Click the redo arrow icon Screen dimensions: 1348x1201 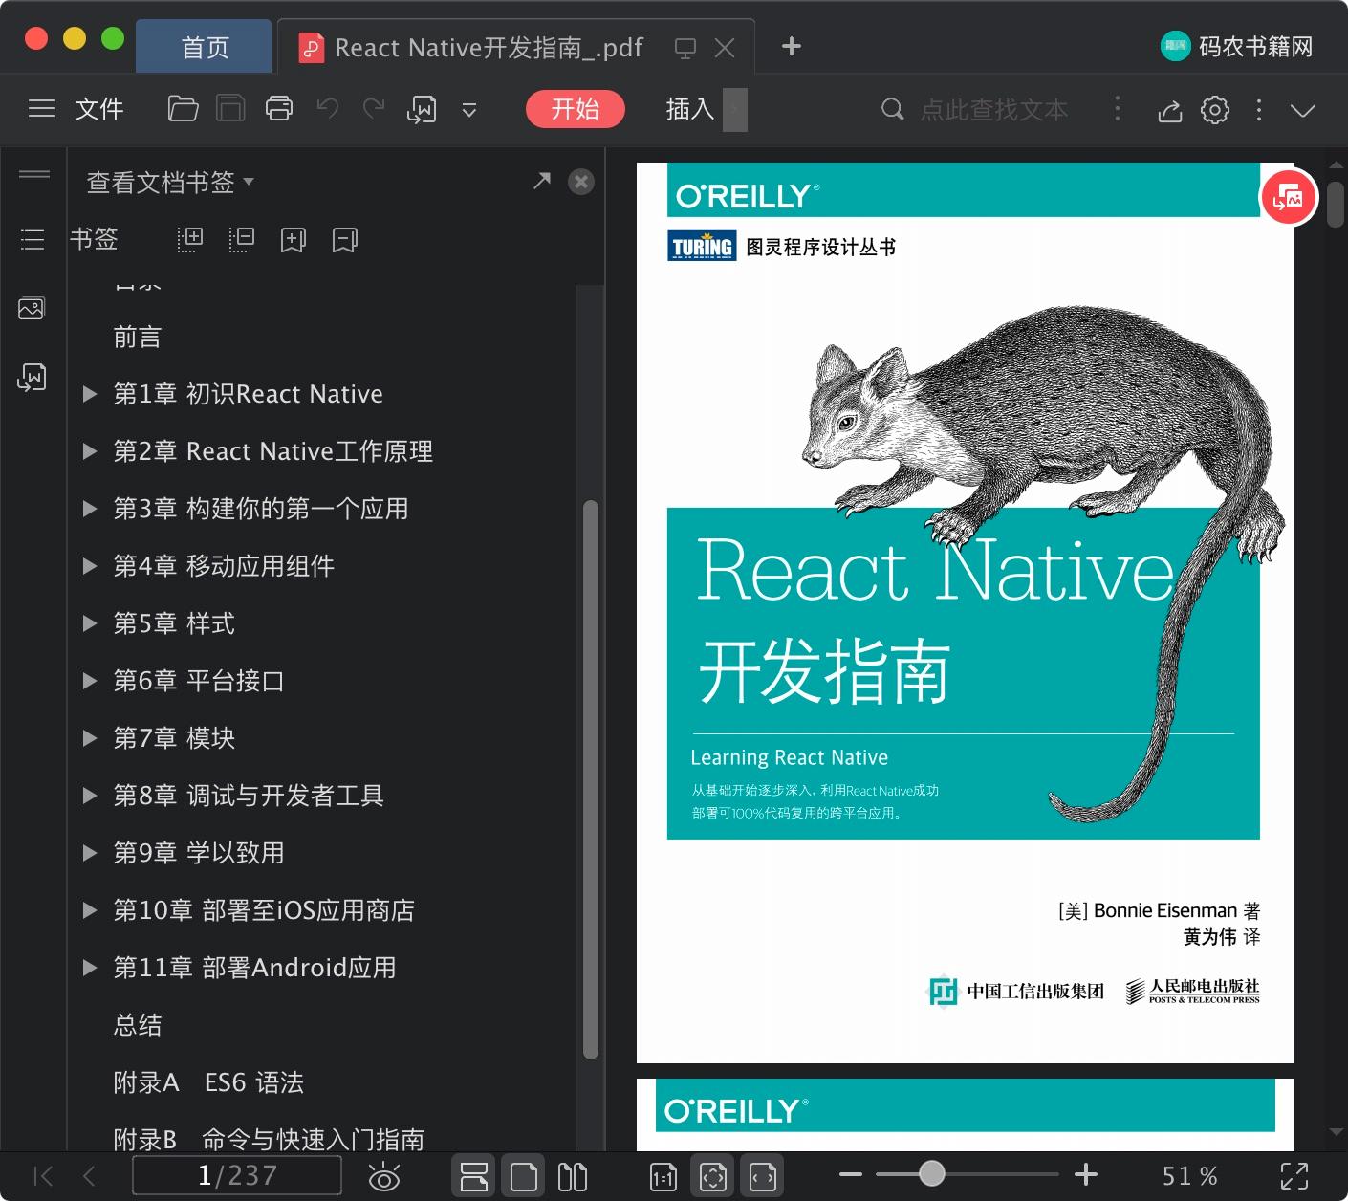[374, 109]
